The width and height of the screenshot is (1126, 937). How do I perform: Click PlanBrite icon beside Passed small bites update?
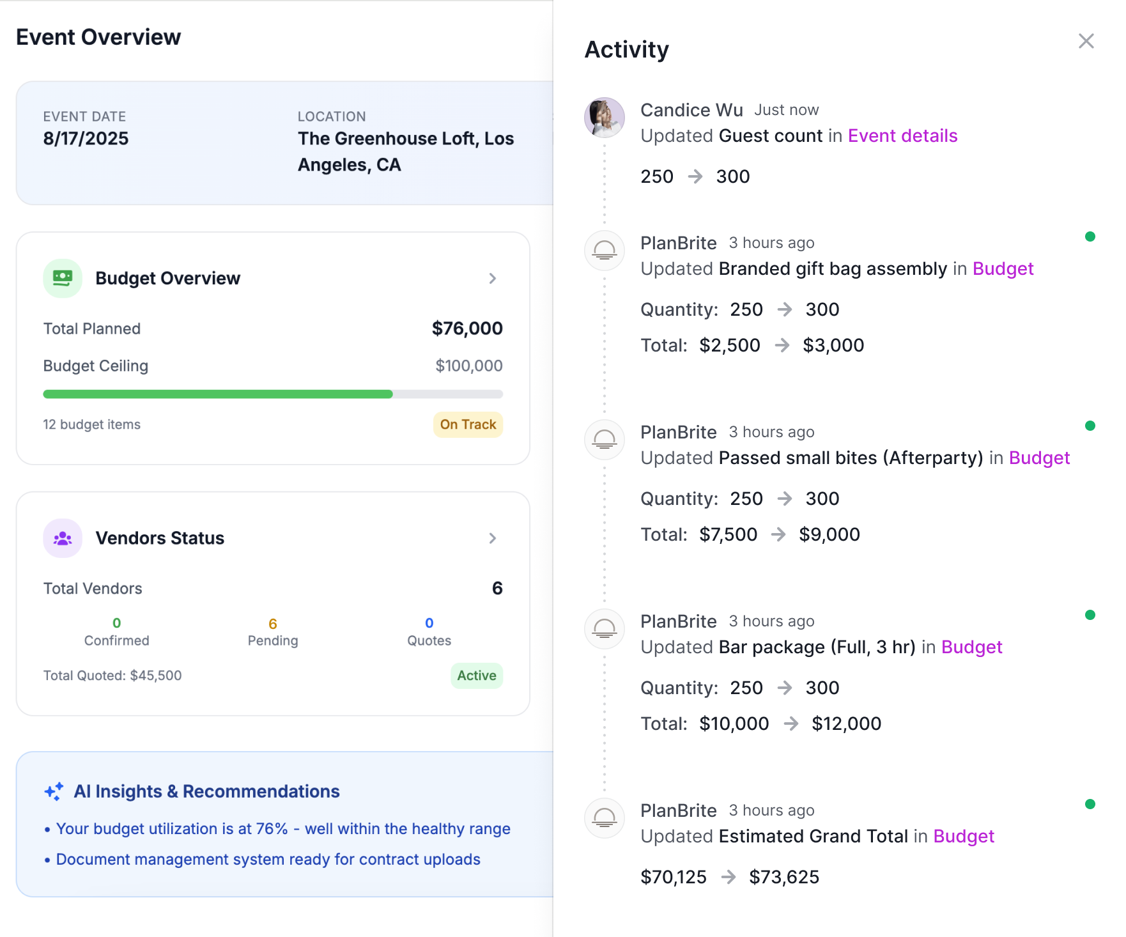click(604, 439)
